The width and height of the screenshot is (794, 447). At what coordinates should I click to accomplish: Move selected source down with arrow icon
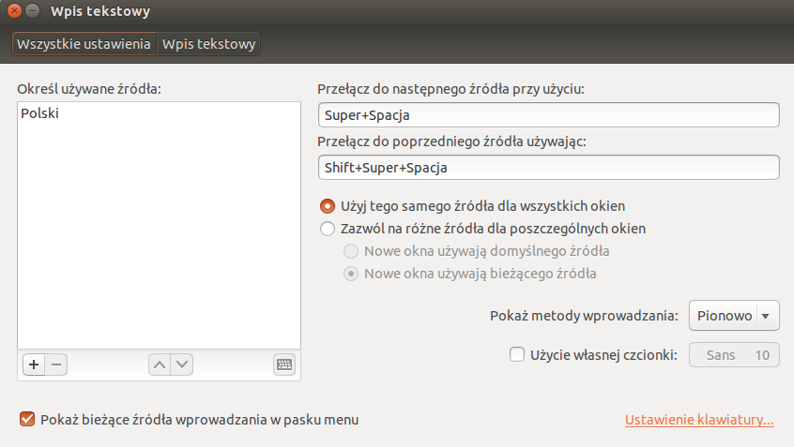pos(182,365)
